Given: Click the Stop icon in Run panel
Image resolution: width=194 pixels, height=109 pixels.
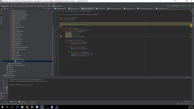Looking at the screenshot, I should pyautogui.click(x=4, y=83).
